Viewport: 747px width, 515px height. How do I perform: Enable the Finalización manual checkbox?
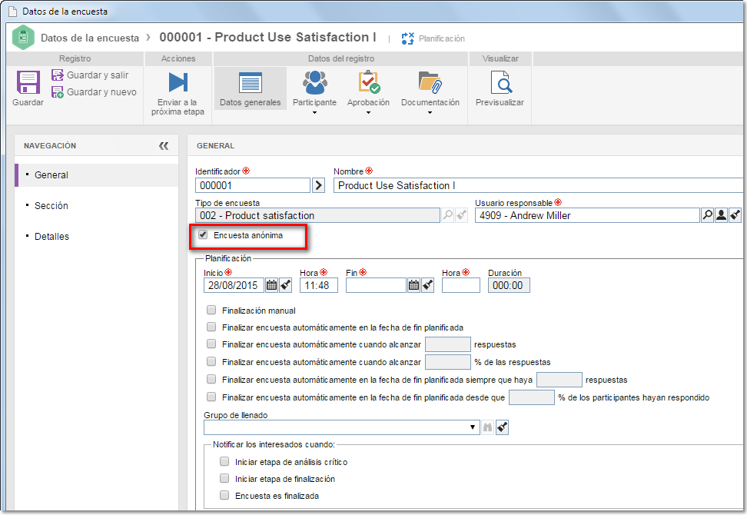[211, 310]
